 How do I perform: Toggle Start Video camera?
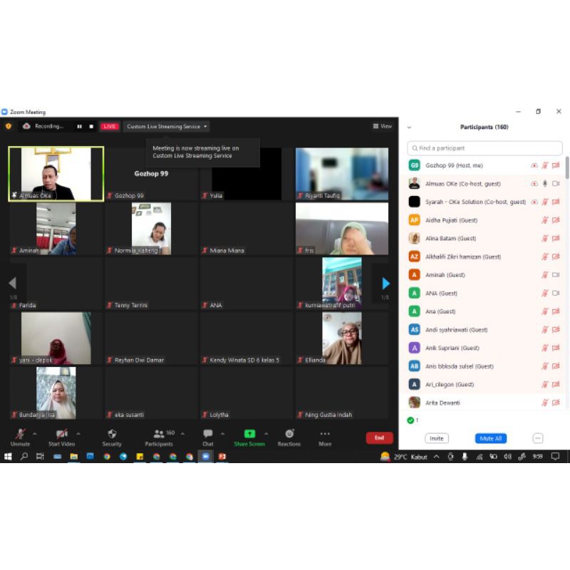61,435
